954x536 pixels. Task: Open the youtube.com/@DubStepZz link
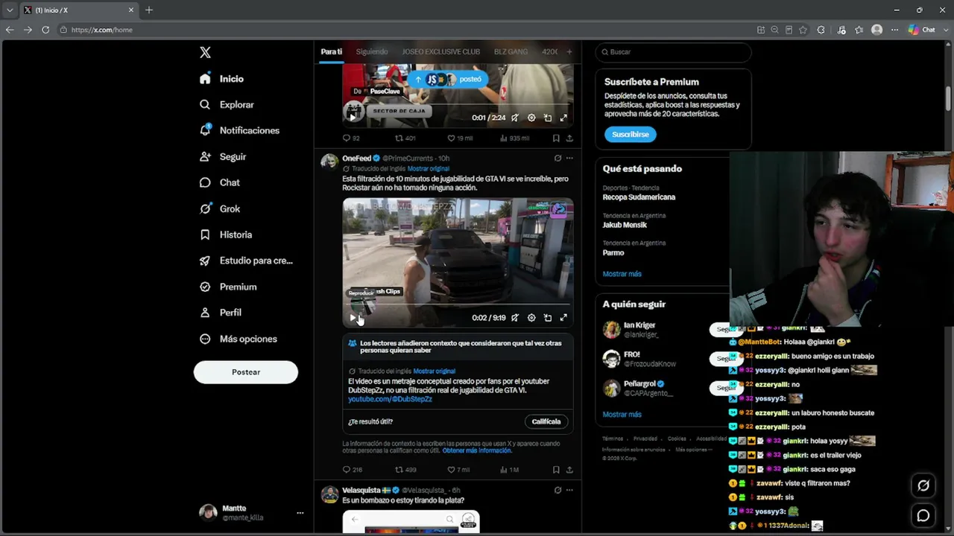point(390,400)
